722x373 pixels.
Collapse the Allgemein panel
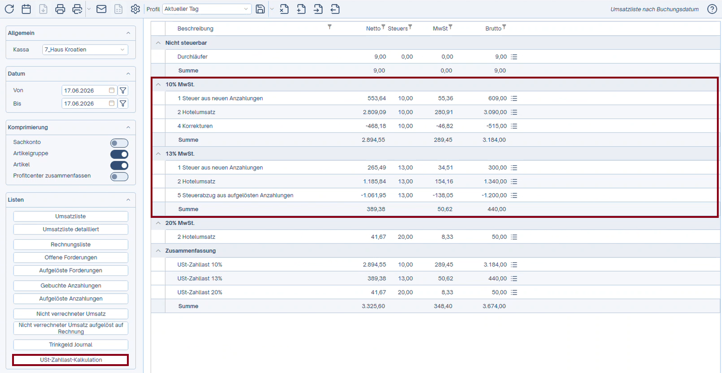[x=128, y=33]
